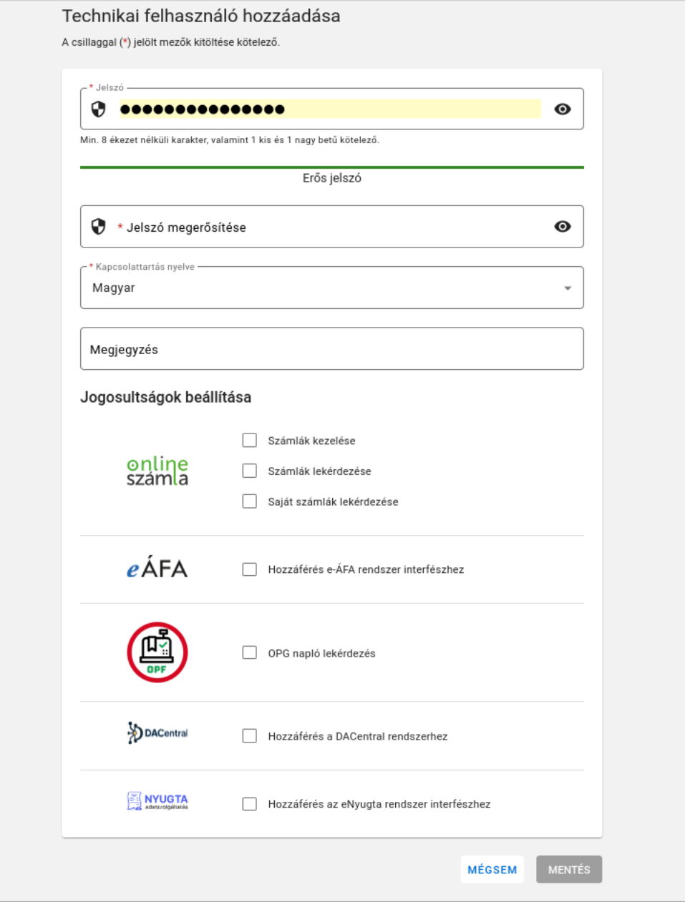Screen dimensions: 685x902
Task: Open the Kapcsolattartás nyelve dropdown
Action: click(332, 288)
